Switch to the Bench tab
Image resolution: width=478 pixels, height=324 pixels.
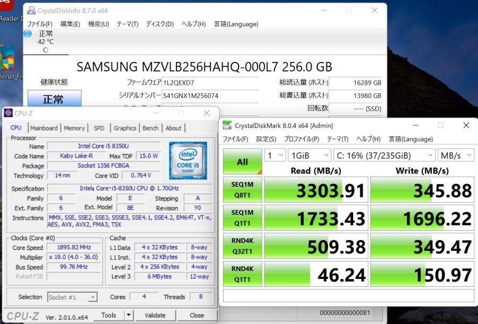[x=151, y=128]
